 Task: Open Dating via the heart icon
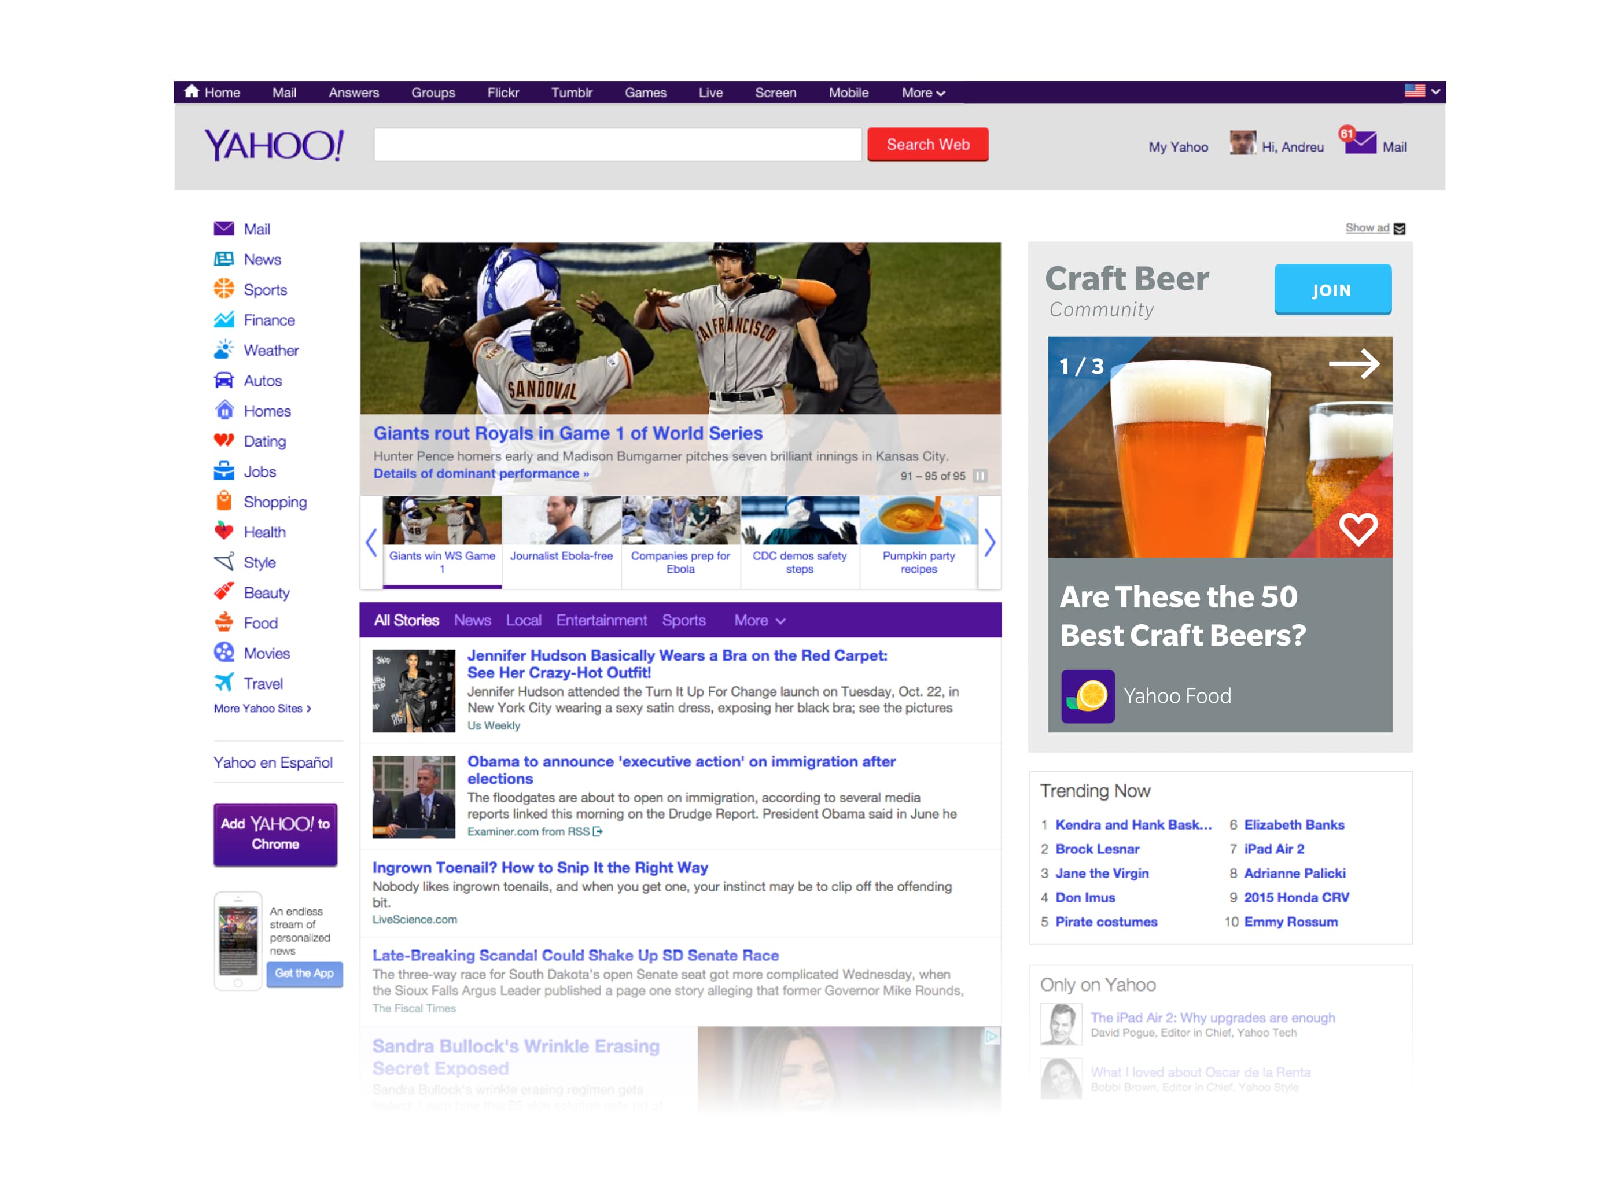[225, 441]
